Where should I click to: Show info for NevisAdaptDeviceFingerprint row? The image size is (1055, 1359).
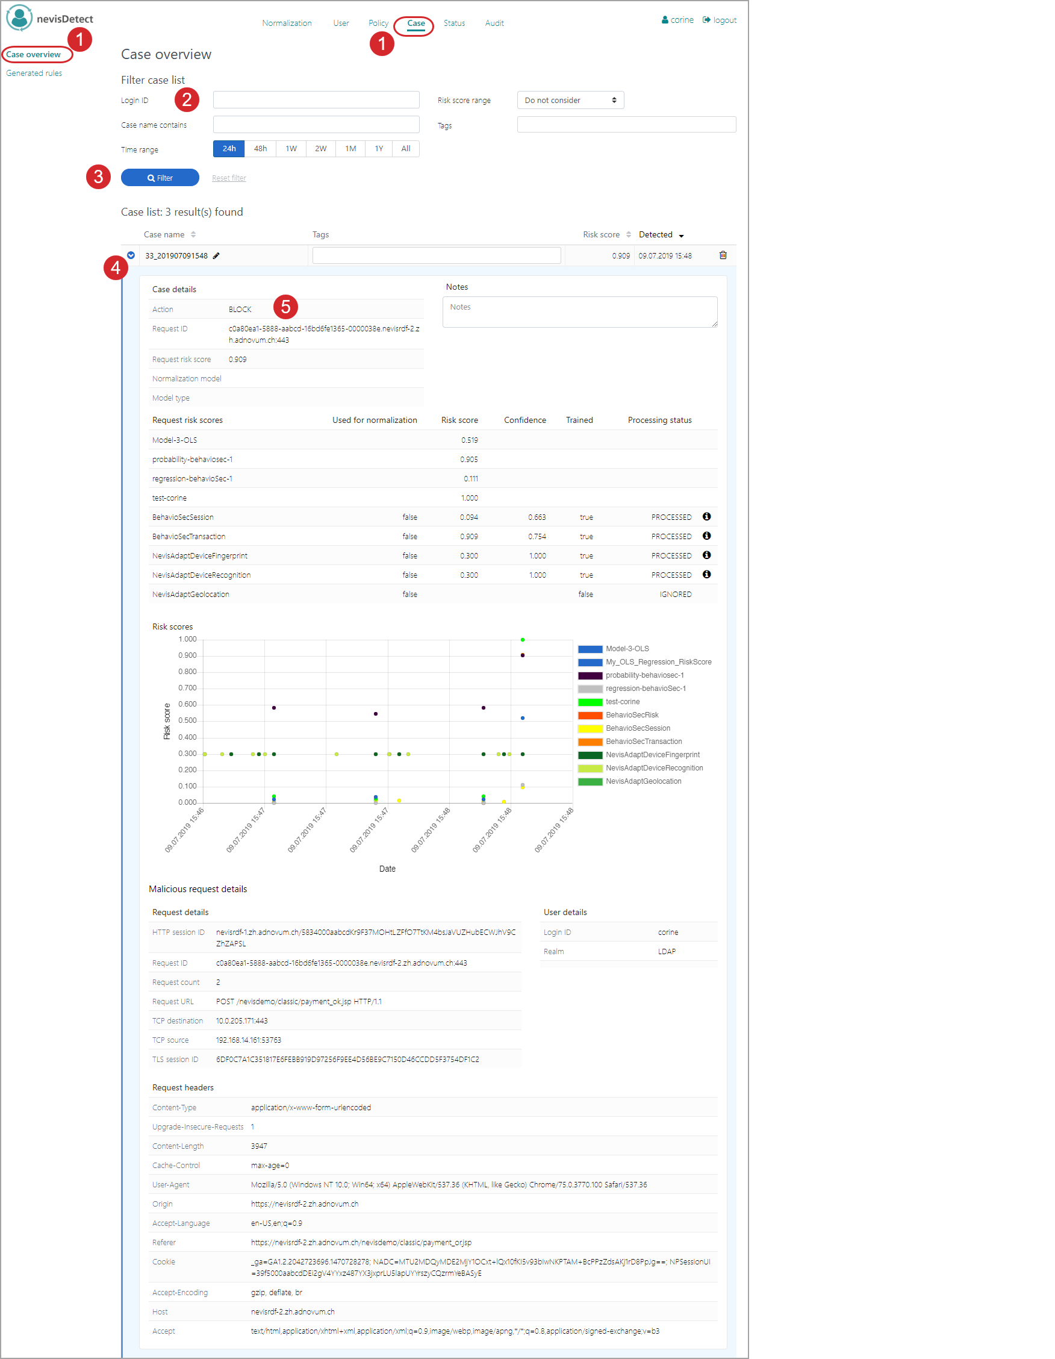707,555
